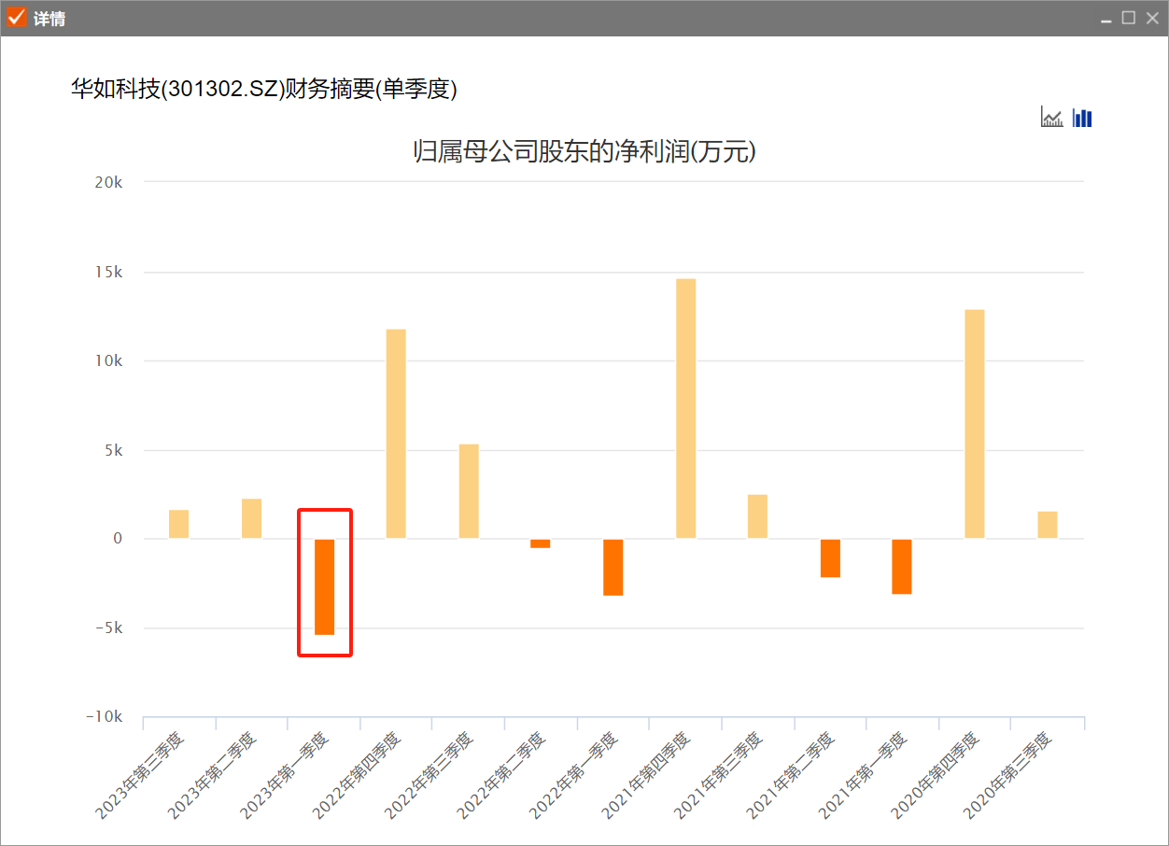Click the chart title 归属母公司股东的净利润(万元)
The width and height of the screenshot is (1169, 846).
584,152
